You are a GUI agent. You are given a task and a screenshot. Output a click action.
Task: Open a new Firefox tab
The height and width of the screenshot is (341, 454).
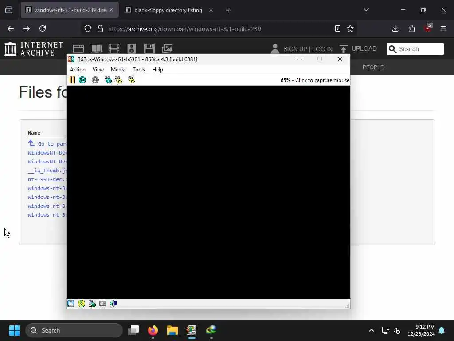click(x=228, y=10)
